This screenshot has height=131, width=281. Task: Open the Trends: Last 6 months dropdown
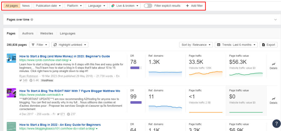tap(236, 45)
